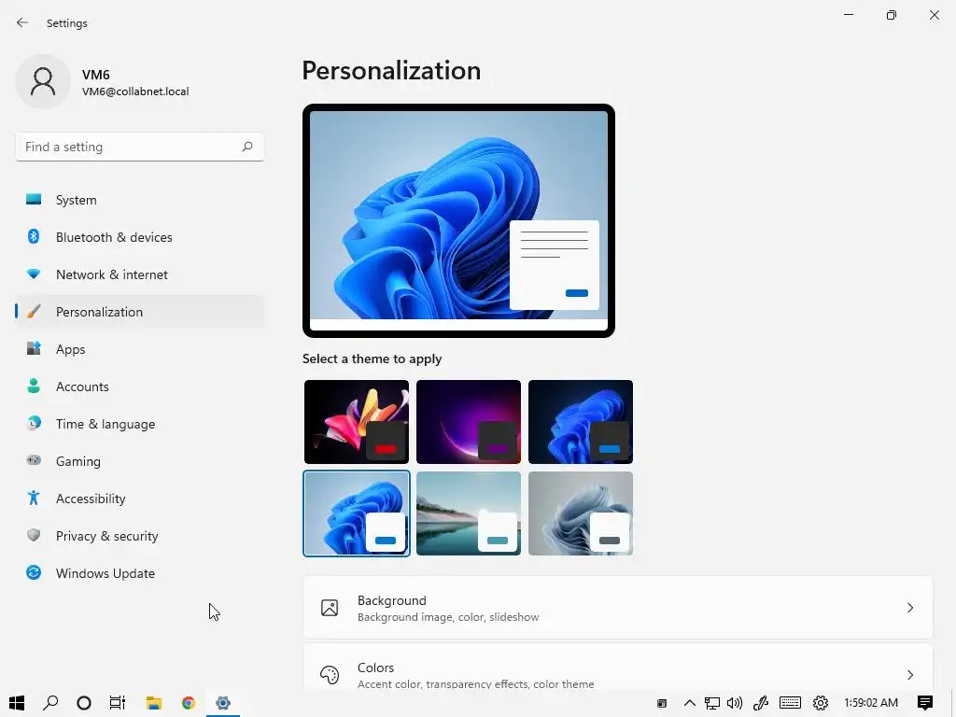Apply the dark blue bloom theme

[x=581, y=422]
